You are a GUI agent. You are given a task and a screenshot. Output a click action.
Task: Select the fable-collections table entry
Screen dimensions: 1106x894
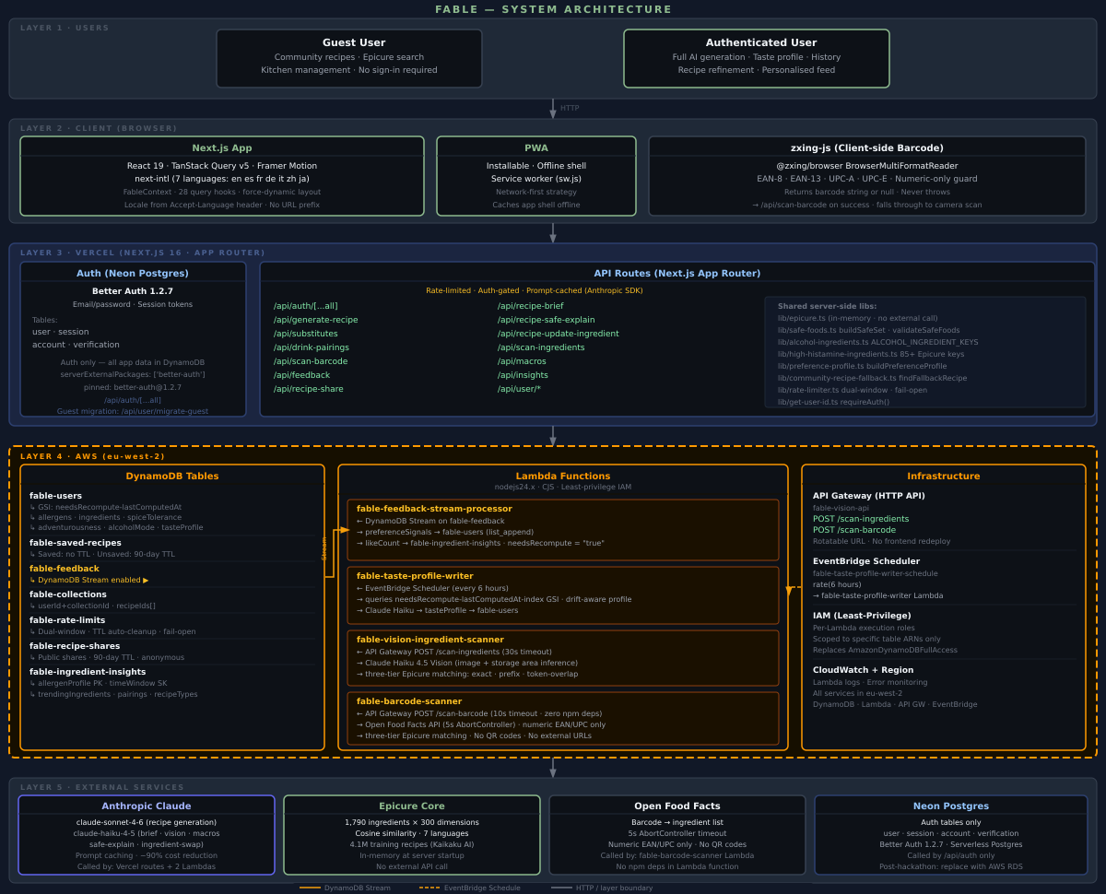[x=68, y=594]
